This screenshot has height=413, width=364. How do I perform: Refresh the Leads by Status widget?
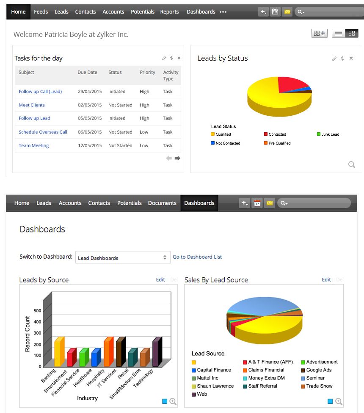point(342,59)
